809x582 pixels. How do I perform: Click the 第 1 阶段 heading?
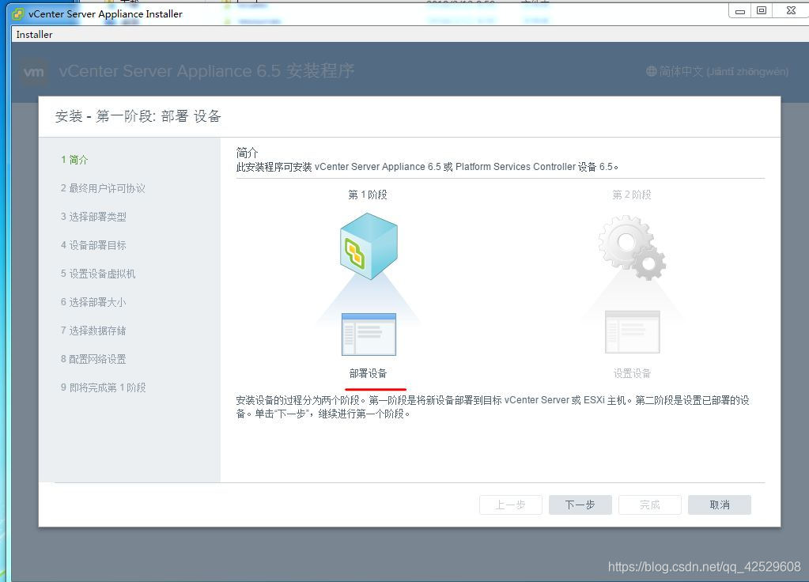pos(368,195)
